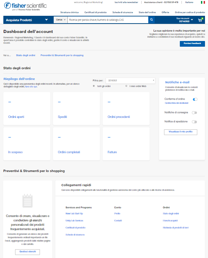
Task: Open the shopping cart icon
Action: tap(200, 20)
